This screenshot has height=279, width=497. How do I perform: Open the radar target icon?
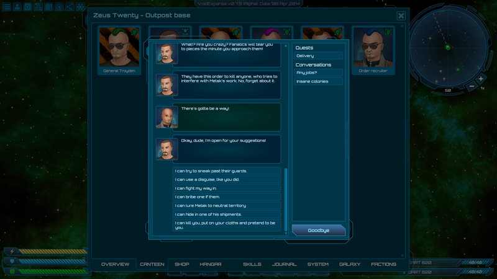pos(59,7)
